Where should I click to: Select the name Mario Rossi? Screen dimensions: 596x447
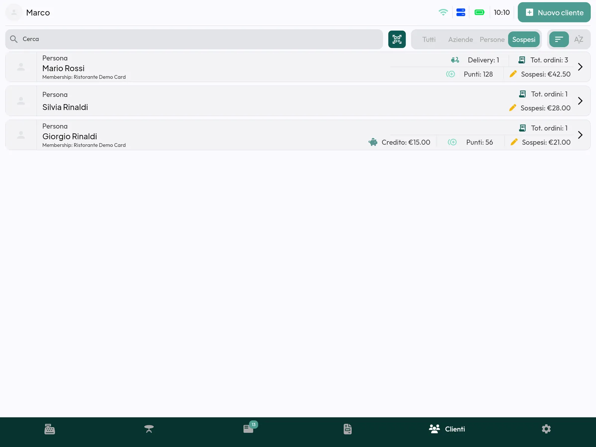pyautogui.click(x=63, y=68)
